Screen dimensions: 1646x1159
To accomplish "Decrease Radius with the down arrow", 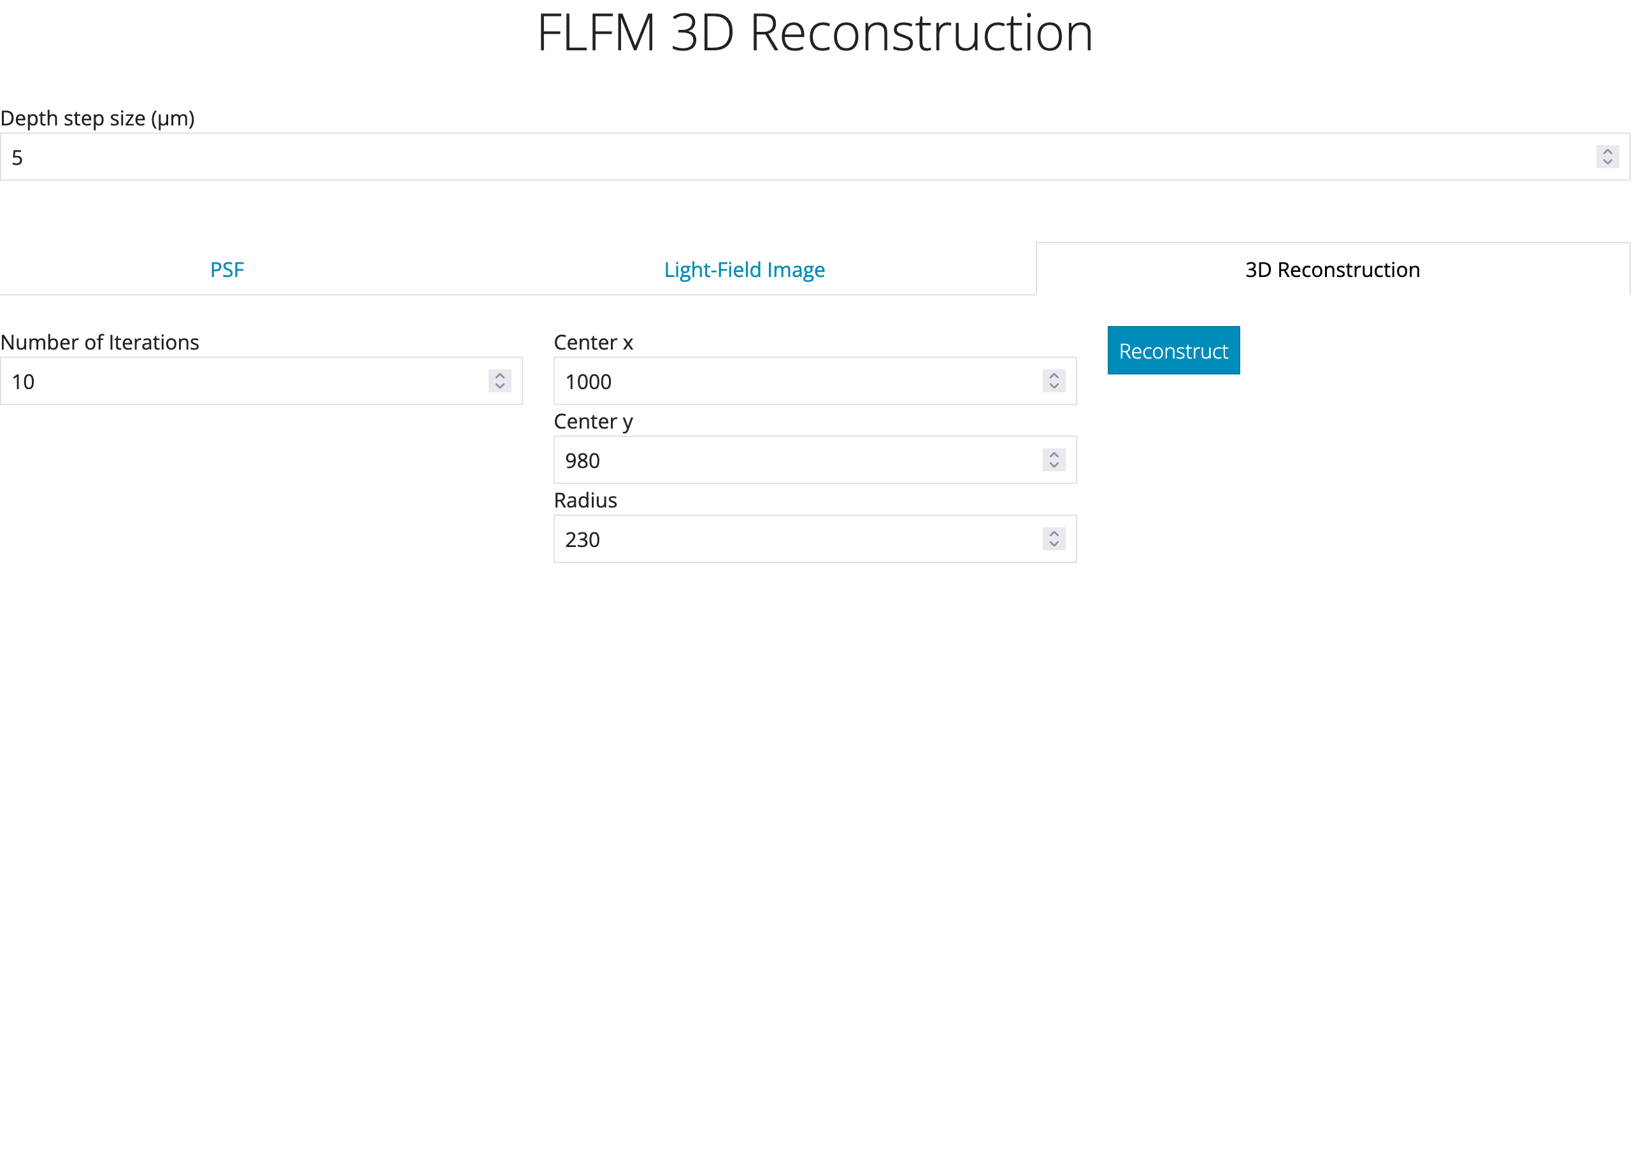I will 1054,544.
